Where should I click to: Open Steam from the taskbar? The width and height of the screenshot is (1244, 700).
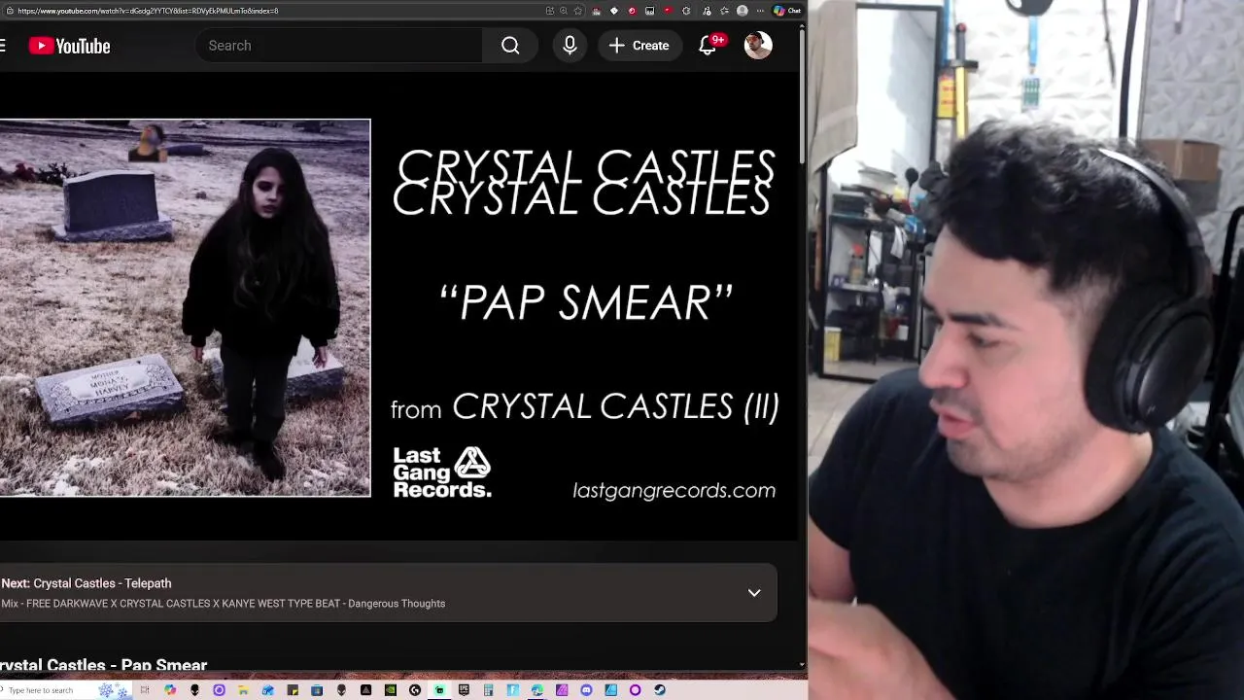(659, 690)
